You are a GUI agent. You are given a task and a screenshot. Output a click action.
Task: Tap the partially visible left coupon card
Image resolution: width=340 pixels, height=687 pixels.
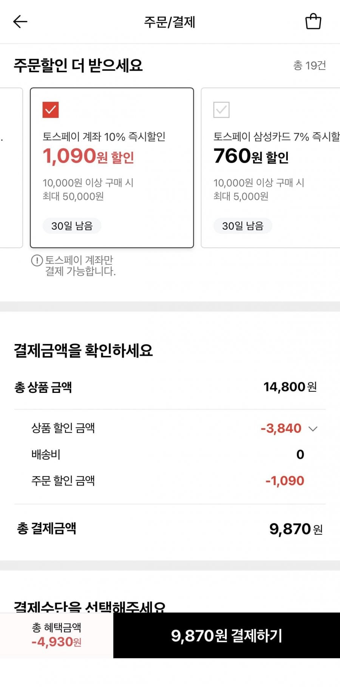click(x=11, y=168)
